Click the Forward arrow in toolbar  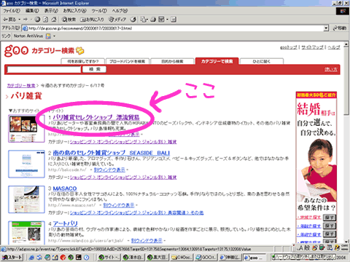26,20
